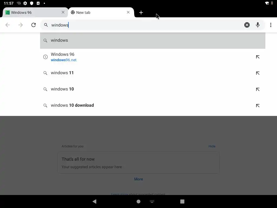The height and width of the screenshot is (208, 277).
Task: Insert 'windows 10 download' suggestion arrow
Action: point(258,106)
